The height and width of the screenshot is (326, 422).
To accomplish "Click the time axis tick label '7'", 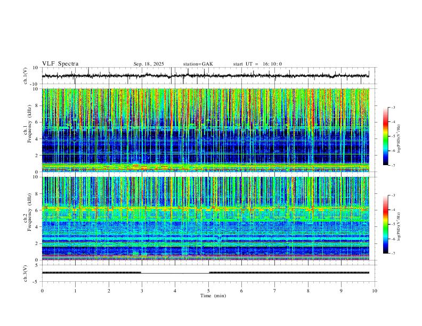I will (x=275, y=291).
